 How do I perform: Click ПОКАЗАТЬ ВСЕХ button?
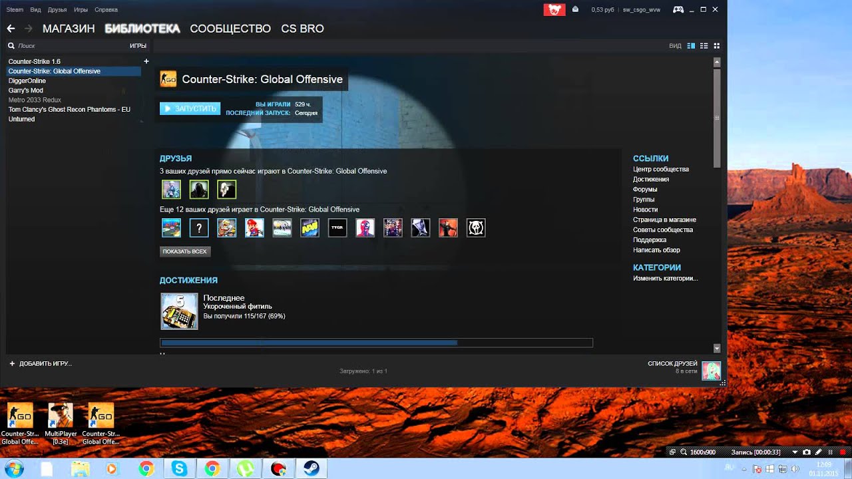click(x=185, y=251)
